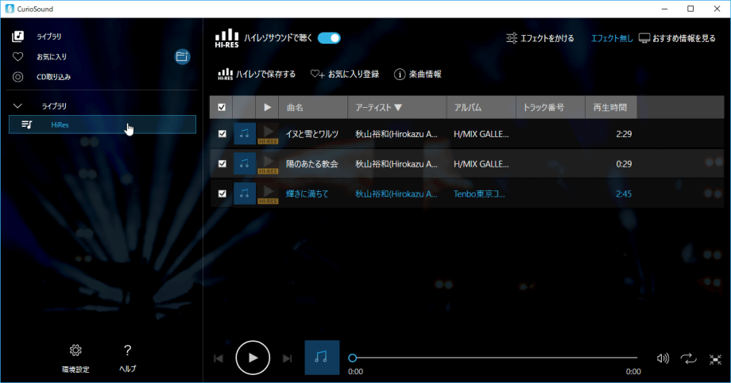Select song title 陽のあたる教会
The height and width of the screenshot is (383, 731).
click(312, 164)
